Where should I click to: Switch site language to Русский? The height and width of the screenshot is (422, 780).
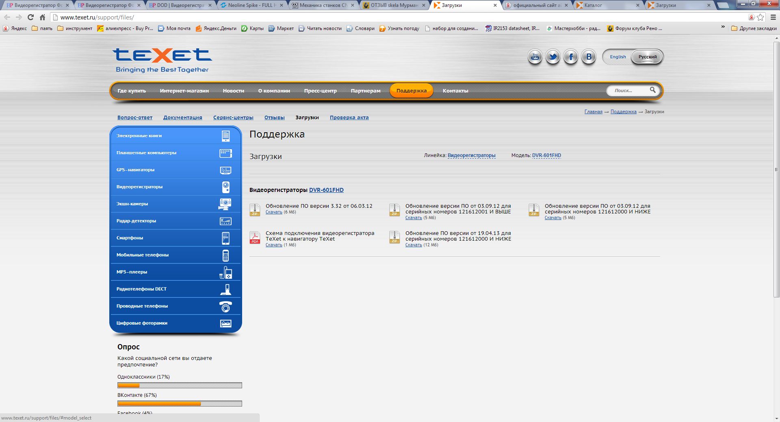647,57
